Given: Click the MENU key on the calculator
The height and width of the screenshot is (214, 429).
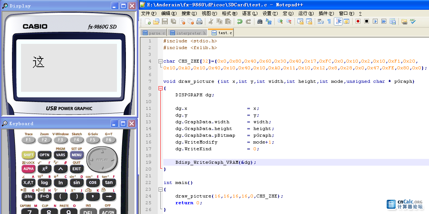Looking at the screenshot, I should (x=76, y=155).
